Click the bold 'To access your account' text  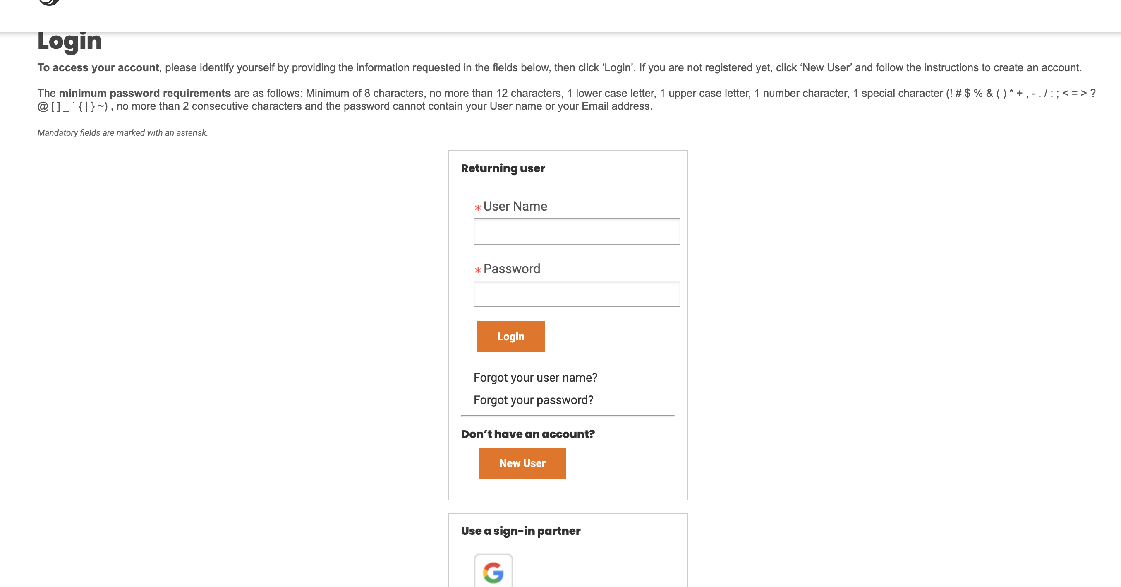click(x=98, y=68)
